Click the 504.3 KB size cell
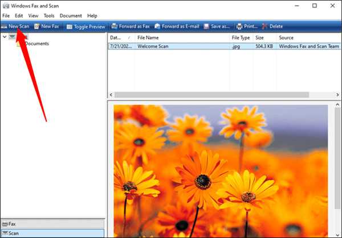 tap(264, 47)
